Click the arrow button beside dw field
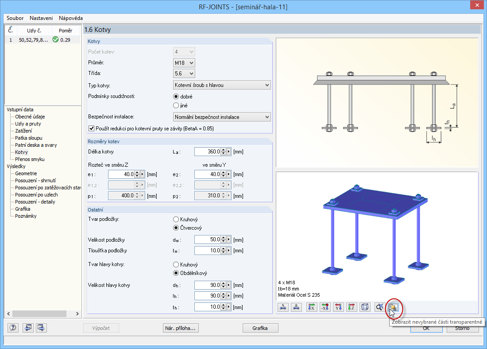The width and height of the screenshot is (487, 349). click(x=229, y=240)
